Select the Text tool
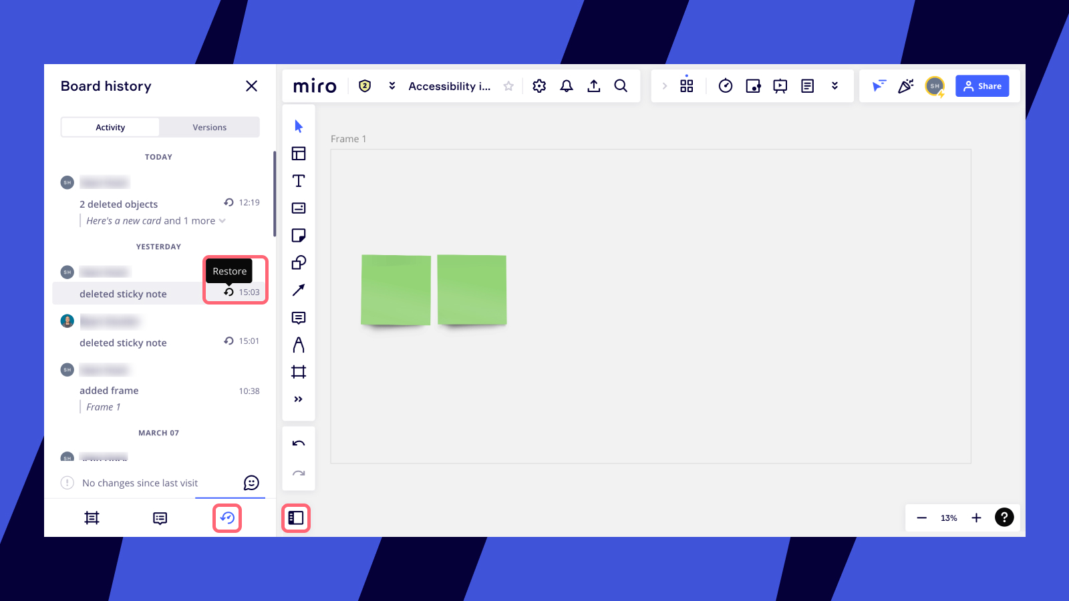1069x601 pixels. click(x=299, y=181)
